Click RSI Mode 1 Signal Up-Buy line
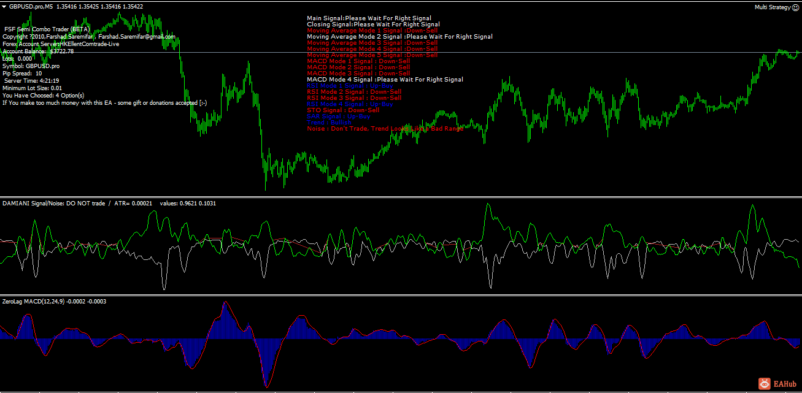 (350, 86)
